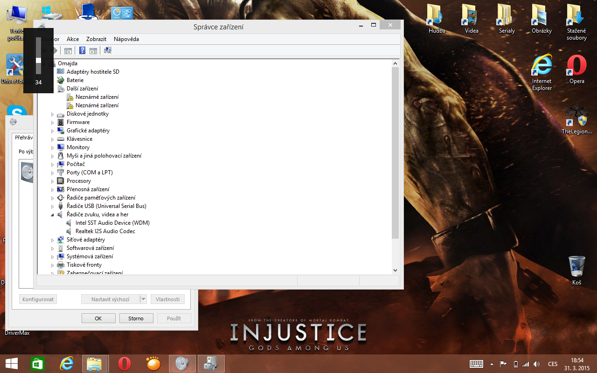Screen dimensions: 597x373
Task: Switch to Device Manager taskbar button
Action: tap(211, 364)
